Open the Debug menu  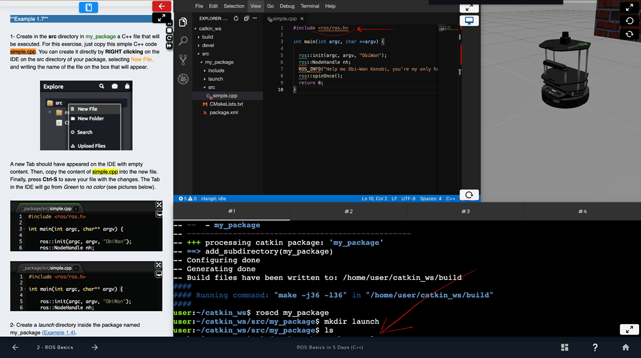pos(287,6)
